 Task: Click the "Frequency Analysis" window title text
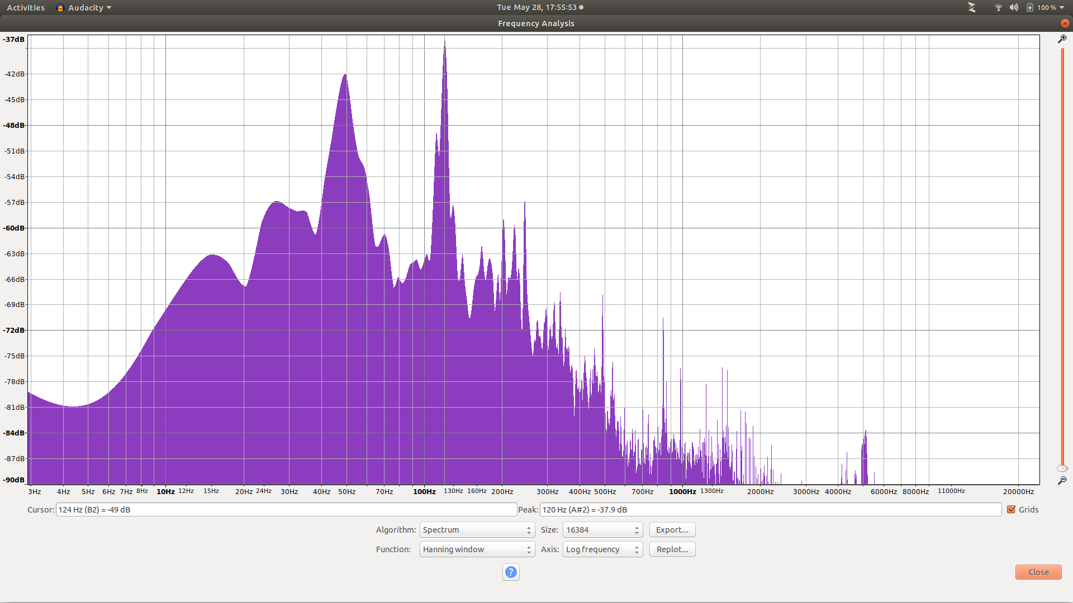(x=536, y=23)
